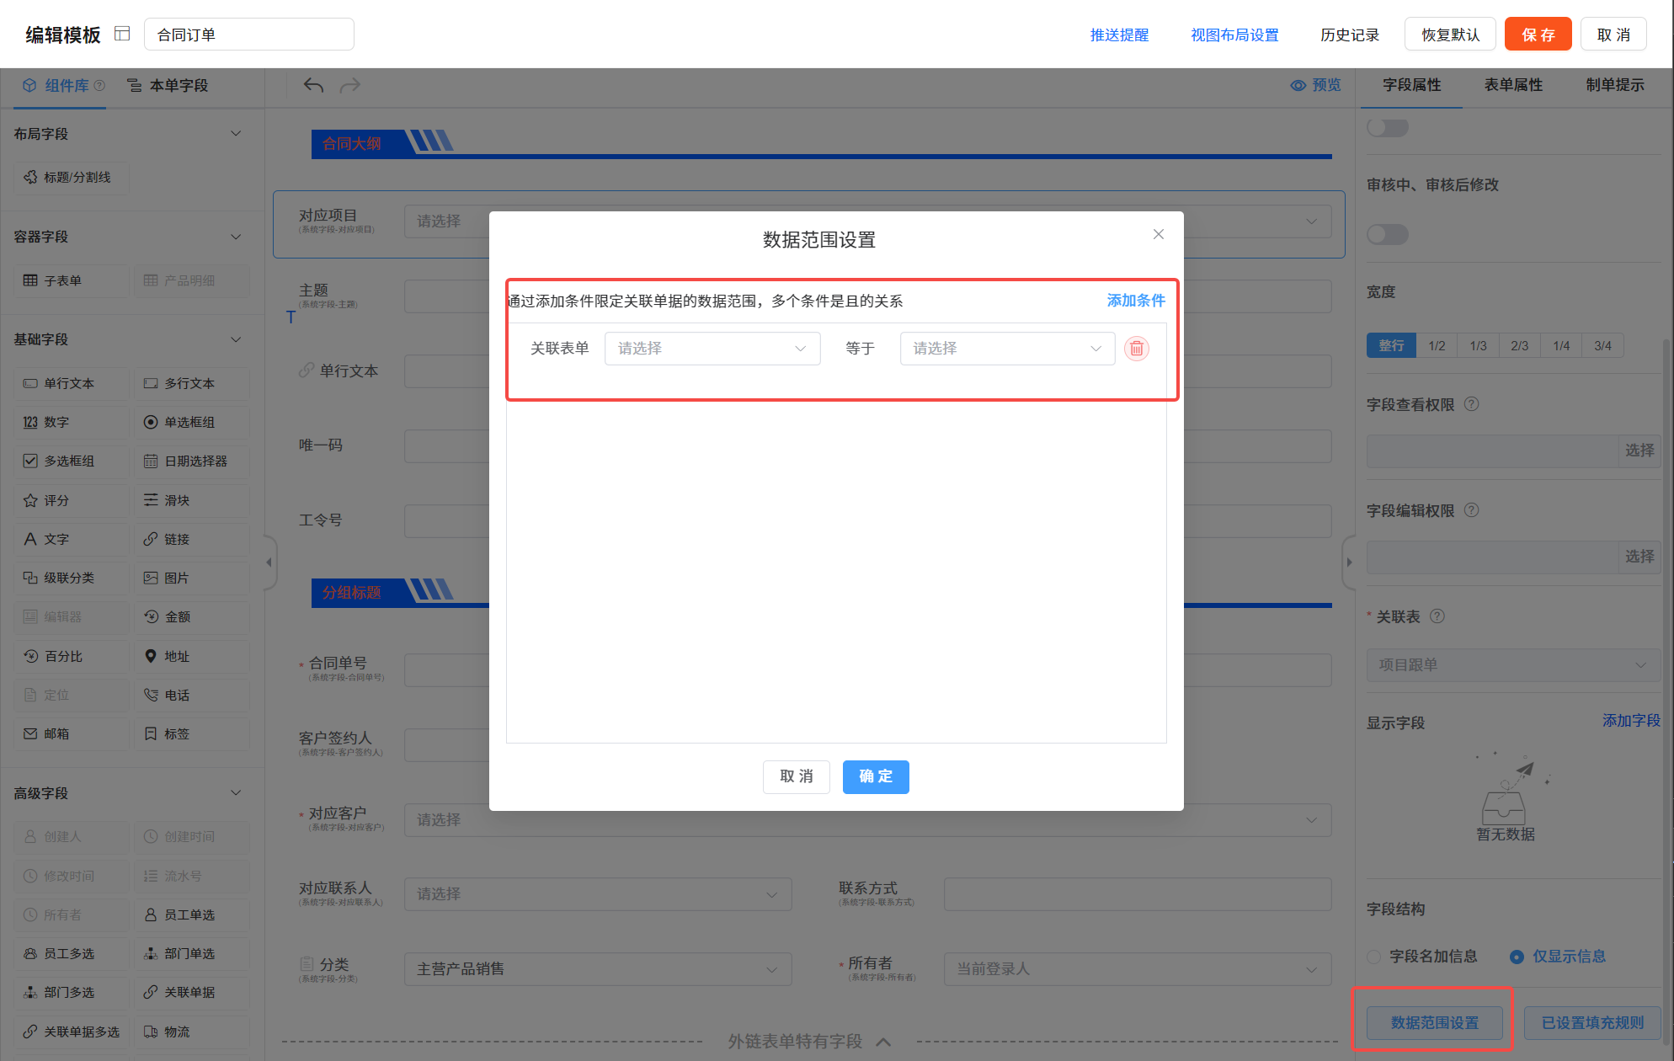This screenshot has height=1061, width=1674.
Task: Delete the condition row with trash icon
Action: click(1136, 349)
